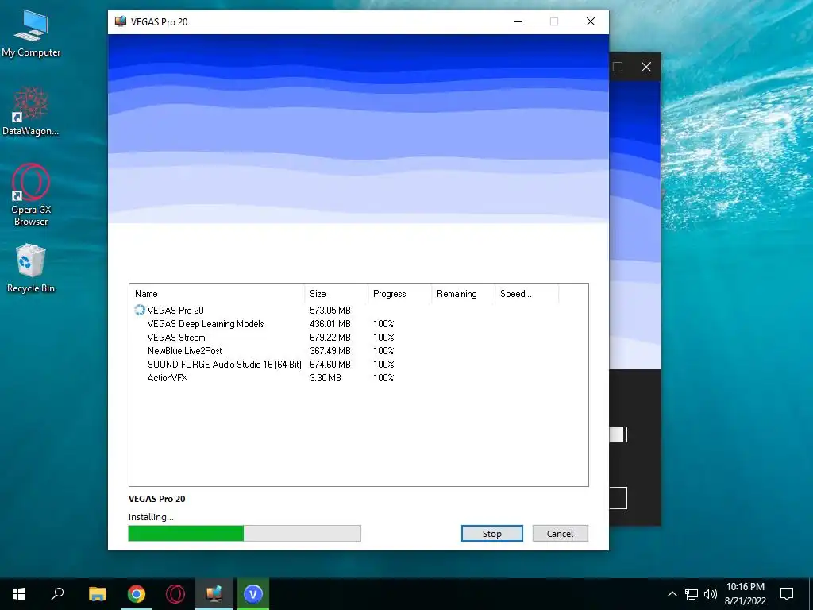This screenshot has width=813, height=610.
Task: Open My Computer desktop icon
Action: 31,33
